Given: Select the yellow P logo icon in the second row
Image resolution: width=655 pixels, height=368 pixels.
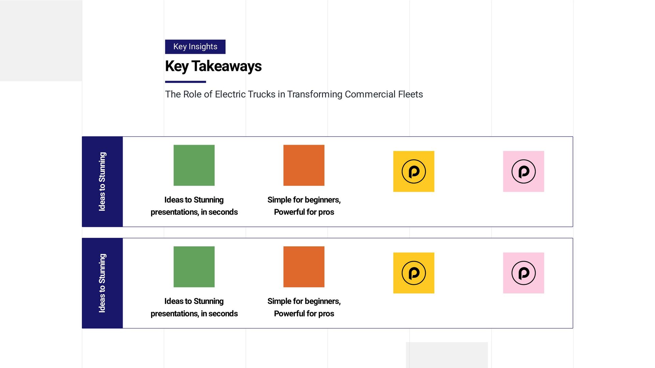Looking at the screenshot, I should (x=413, y=273).
